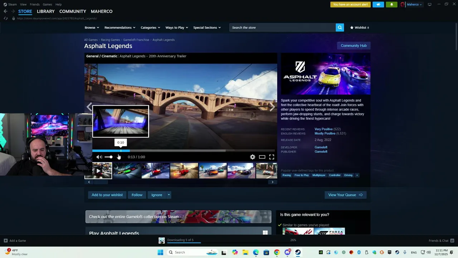Image resolution: width=458 pixels, height=258 pixels.
Task: Go back with the Steam back arrow
Action: coord(5,11)
